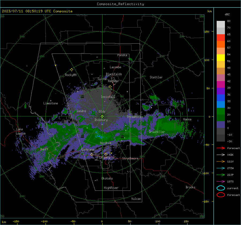Click the Lake Louise label
The height and width of the screenshot is (225, 241).
coord(21,131)
